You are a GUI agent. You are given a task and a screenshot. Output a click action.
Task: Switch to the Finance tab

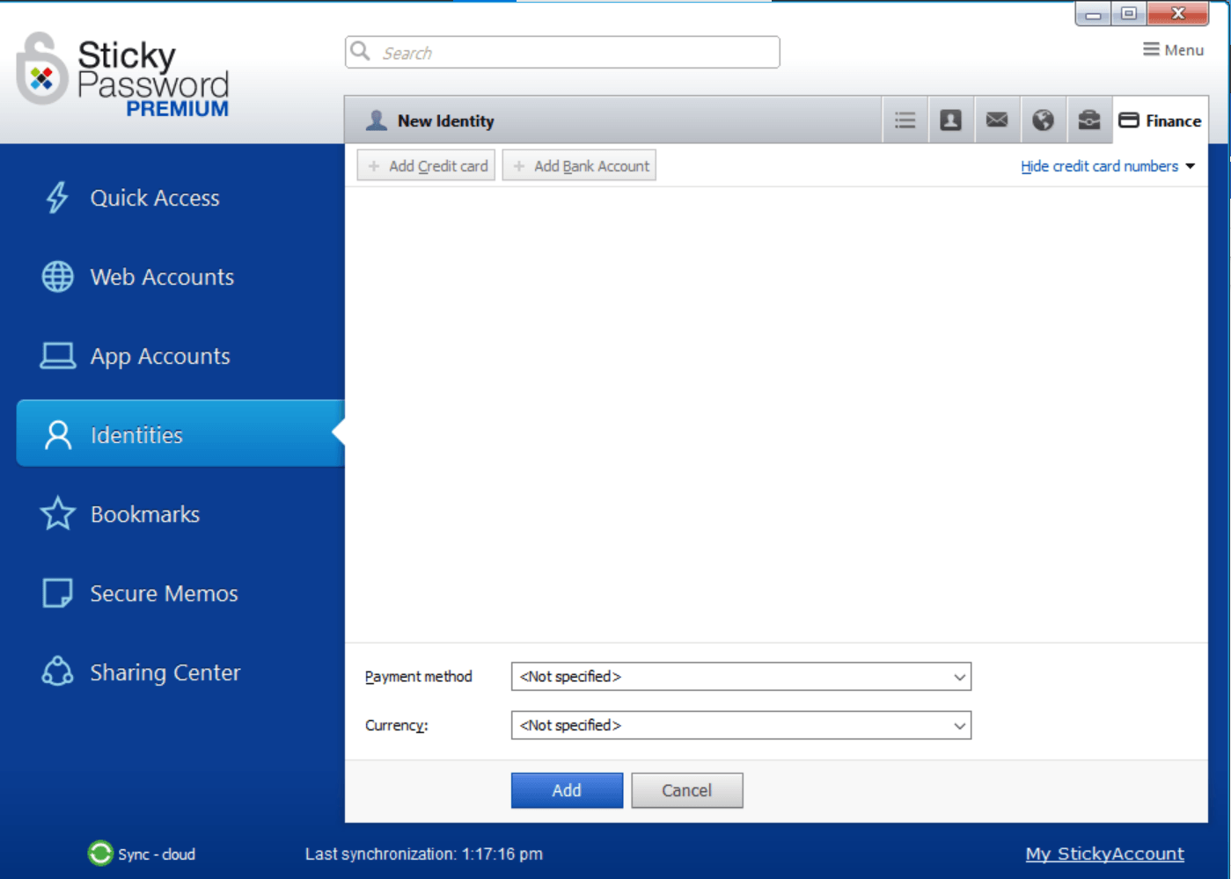[x=1160, y=120]
